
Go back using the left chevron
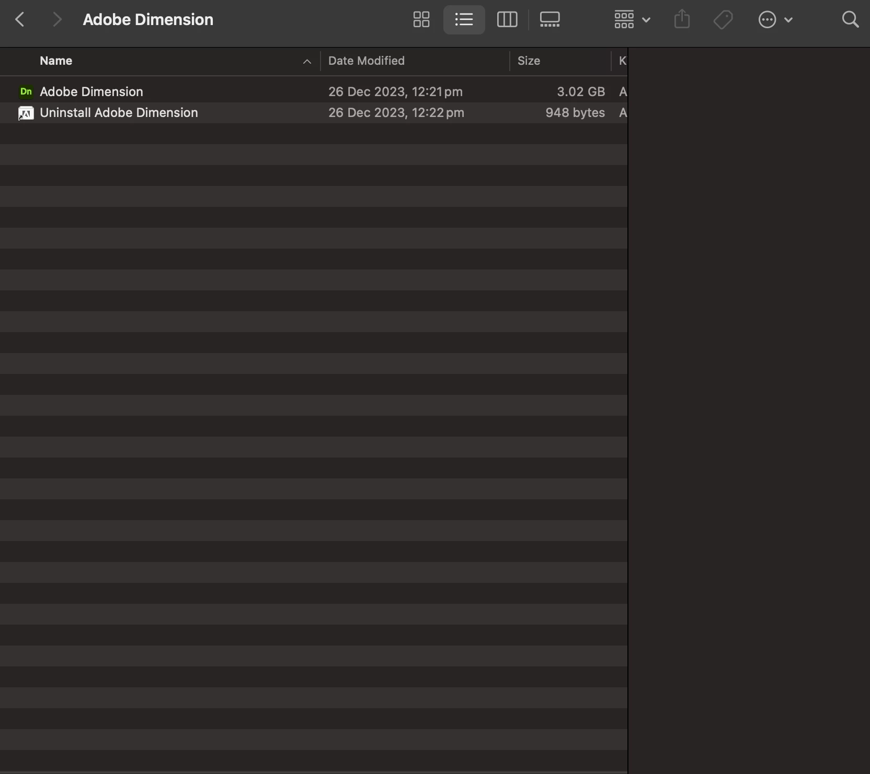(20, 20)
